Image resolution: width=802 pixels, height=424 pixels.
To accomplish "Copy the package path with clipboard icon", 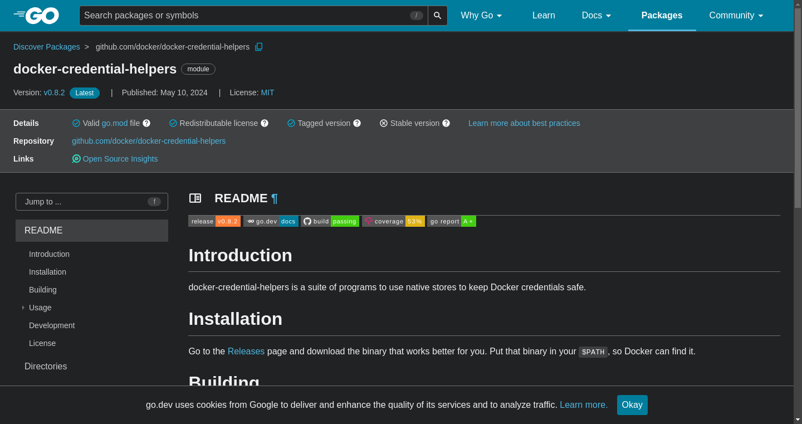I will [258, 47].
